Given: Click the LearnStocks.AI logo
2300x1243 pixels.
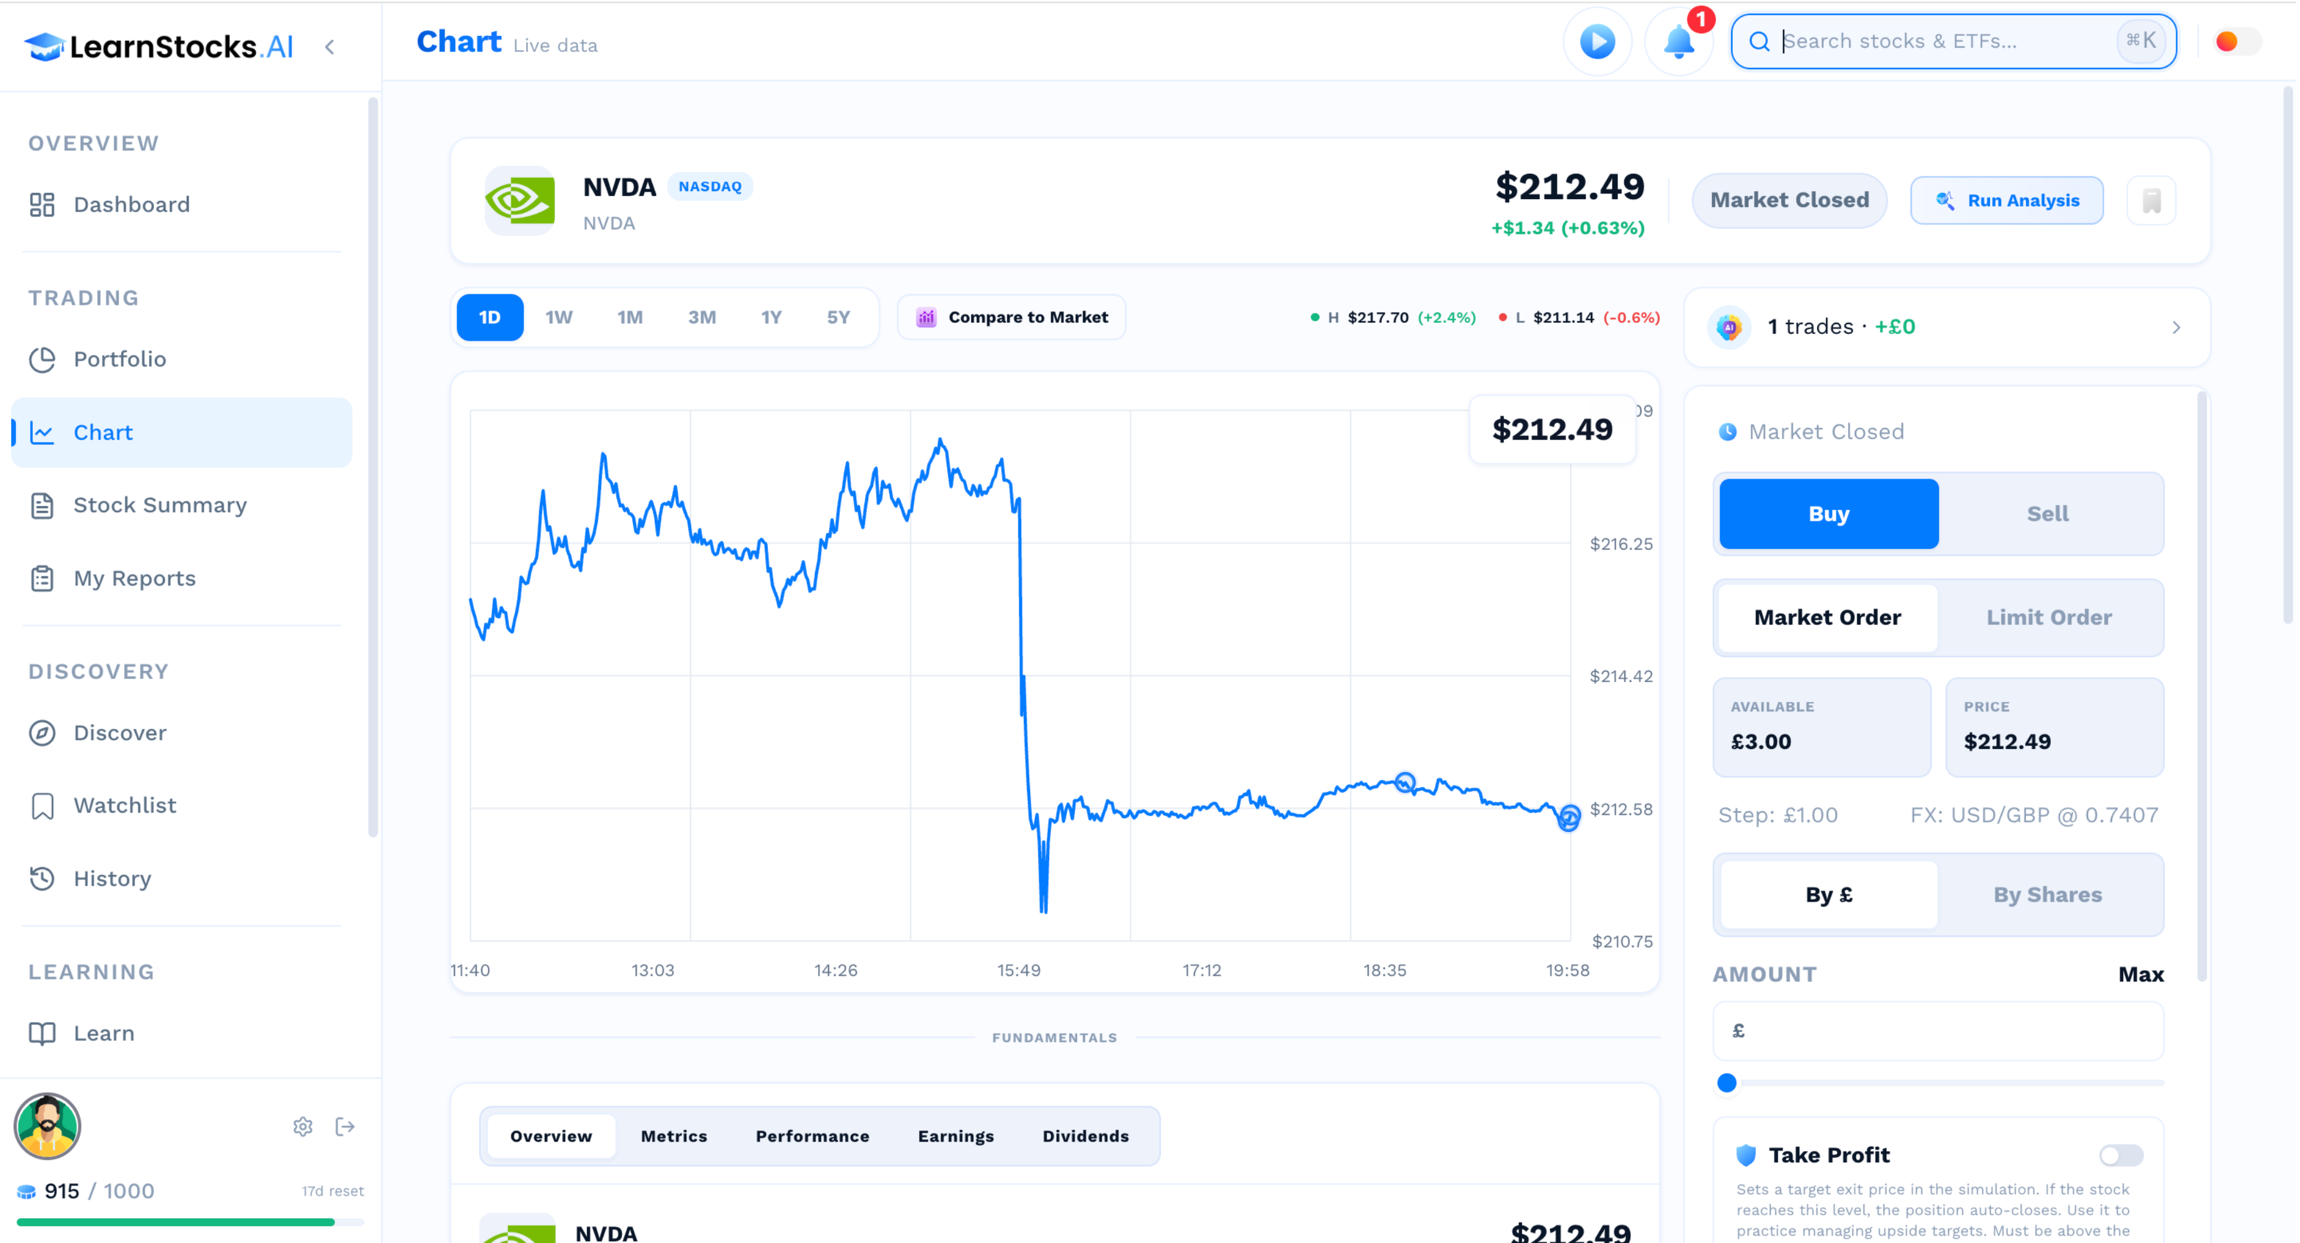Looking at the screenshot, I should click(159, 46).
